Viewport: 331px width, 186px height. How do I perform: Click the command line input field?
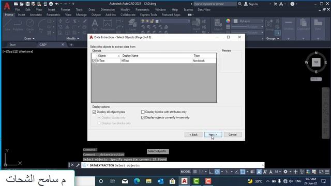click(173, 165)
